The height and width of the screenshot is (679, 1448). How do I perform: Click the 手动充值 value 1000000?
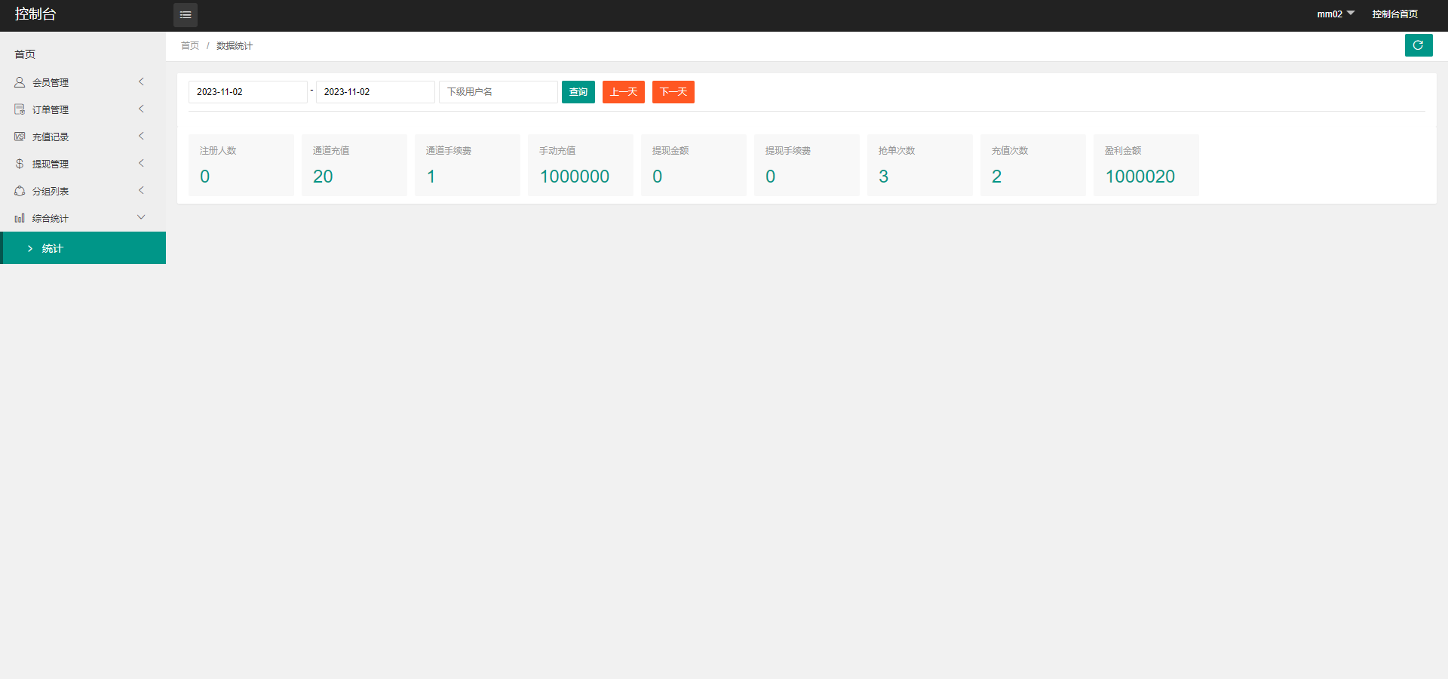coord(575,177)
